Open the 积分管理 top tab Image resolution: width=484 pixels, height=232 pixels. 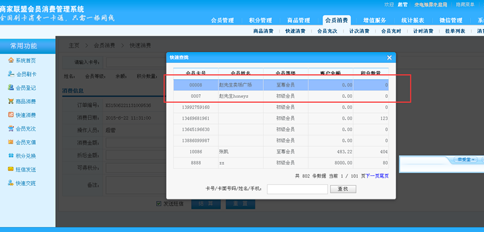coord(260,21)
